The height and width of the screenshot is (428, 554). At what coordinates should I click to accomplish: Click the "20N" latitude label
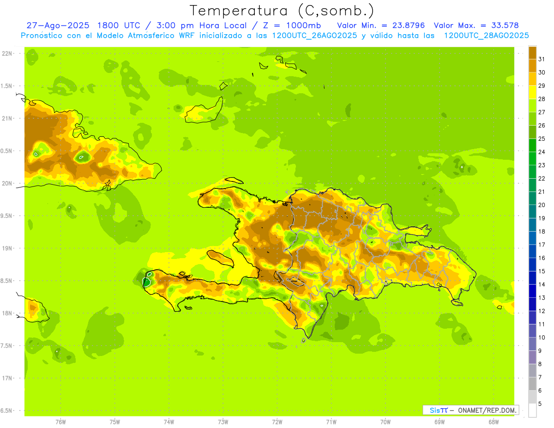coord(6,183)
